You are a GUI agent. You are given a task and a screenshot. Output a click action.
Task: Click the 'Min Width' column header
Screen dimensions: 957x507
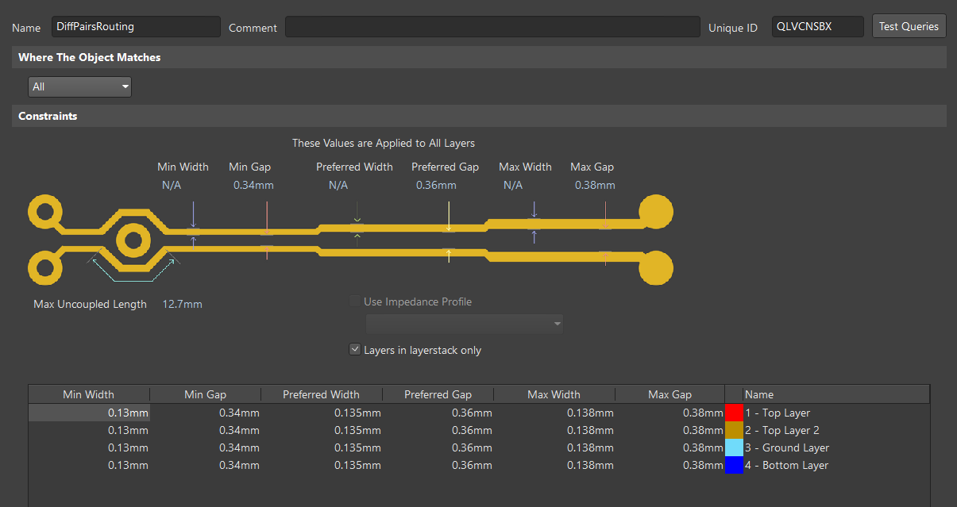(88, 394)
